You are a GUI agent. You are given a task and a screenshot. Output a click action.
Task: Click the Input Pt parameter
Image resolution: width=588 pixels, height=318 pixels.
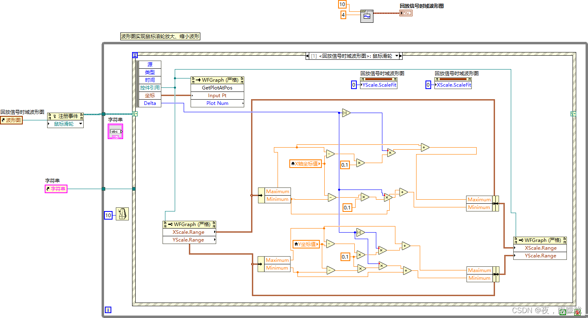pyautogui.click(x=217, y=96)
